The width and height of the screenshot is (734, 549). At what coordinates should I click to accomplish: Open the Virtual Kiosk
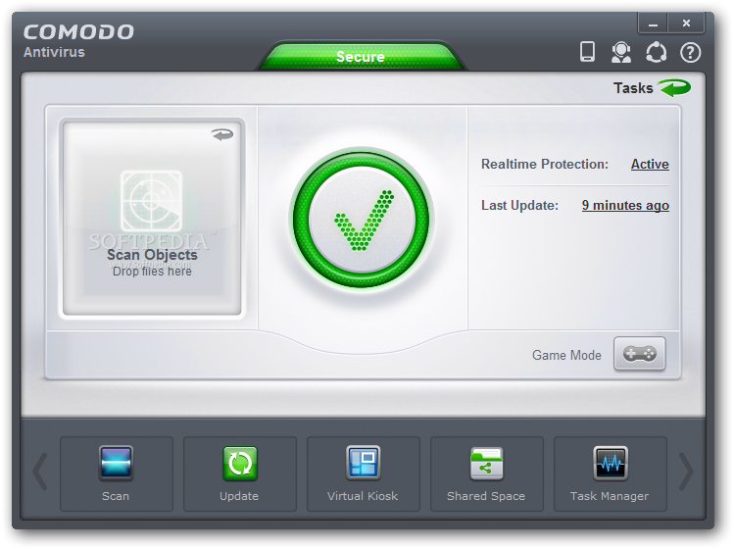click(x=364, y=474)
